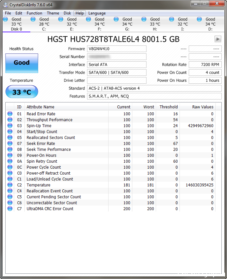The height and width of the screenshot is (279, 227).
Task: Click the drive model title HGST HUS728T8TALE6L4
Action: point(113,39)
